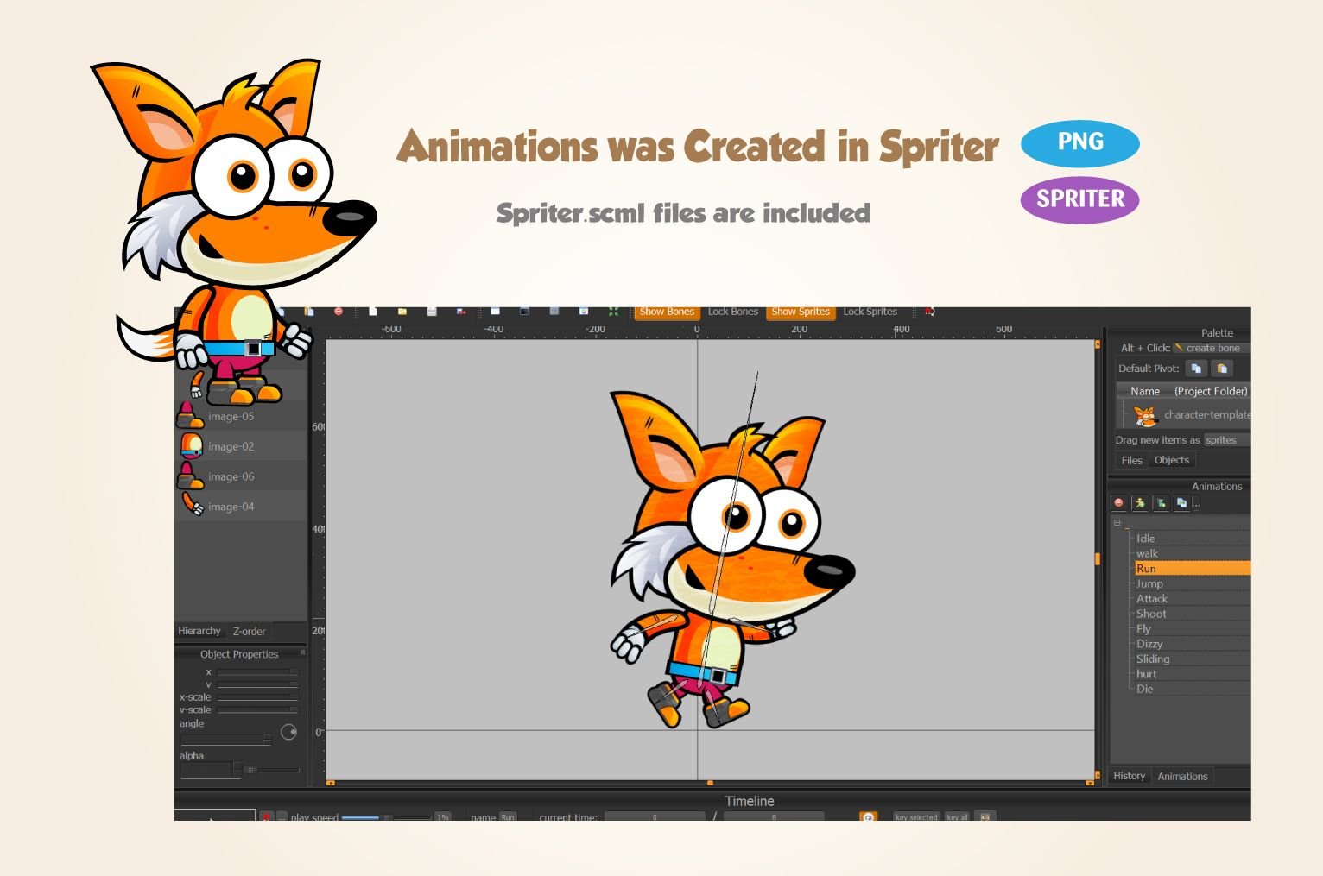Click the duplicate animation icon

(x=1181, y=503)
